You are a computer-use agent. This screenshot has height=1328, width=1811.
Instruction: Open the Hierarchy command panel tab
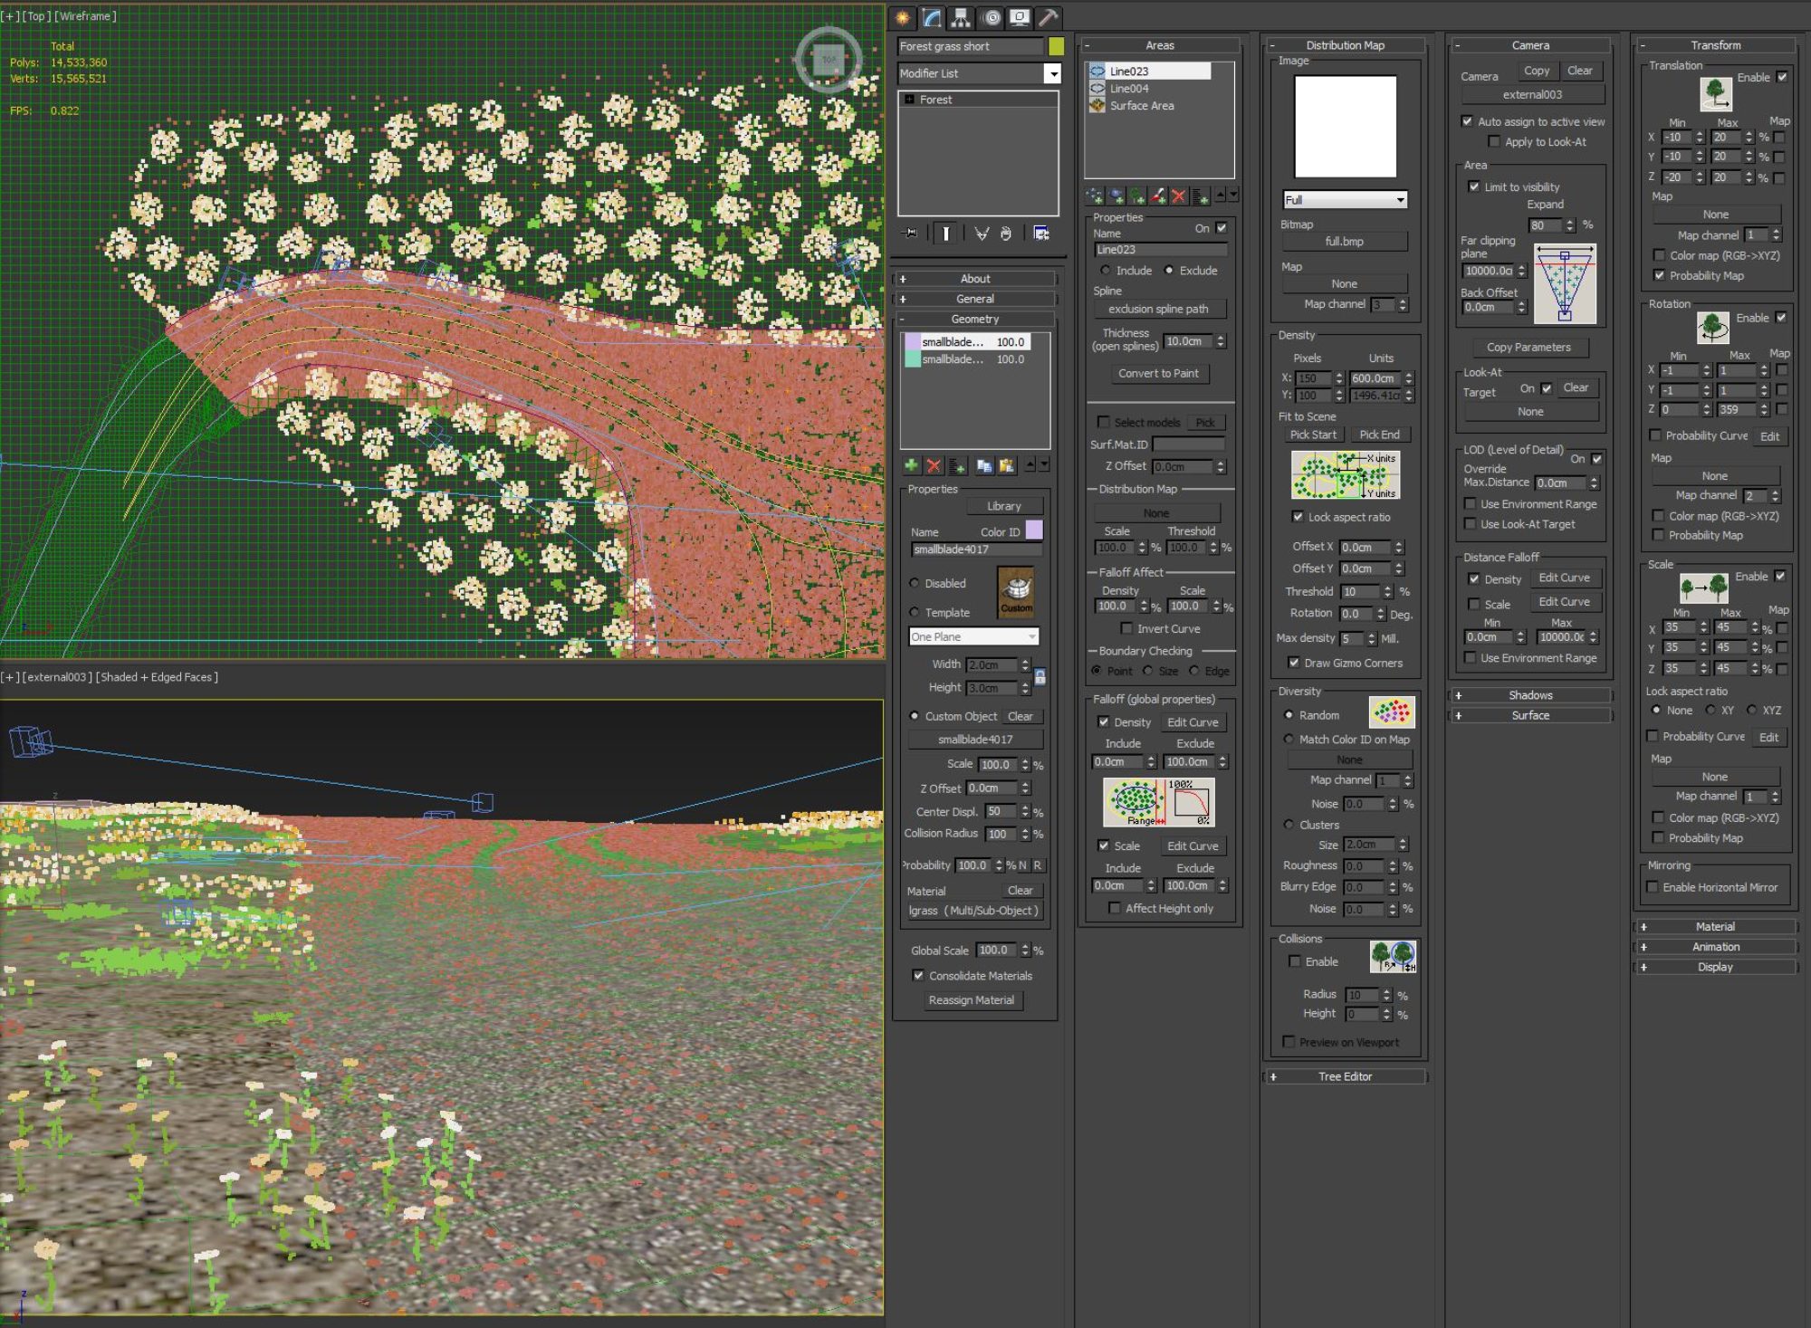point(961,17)
